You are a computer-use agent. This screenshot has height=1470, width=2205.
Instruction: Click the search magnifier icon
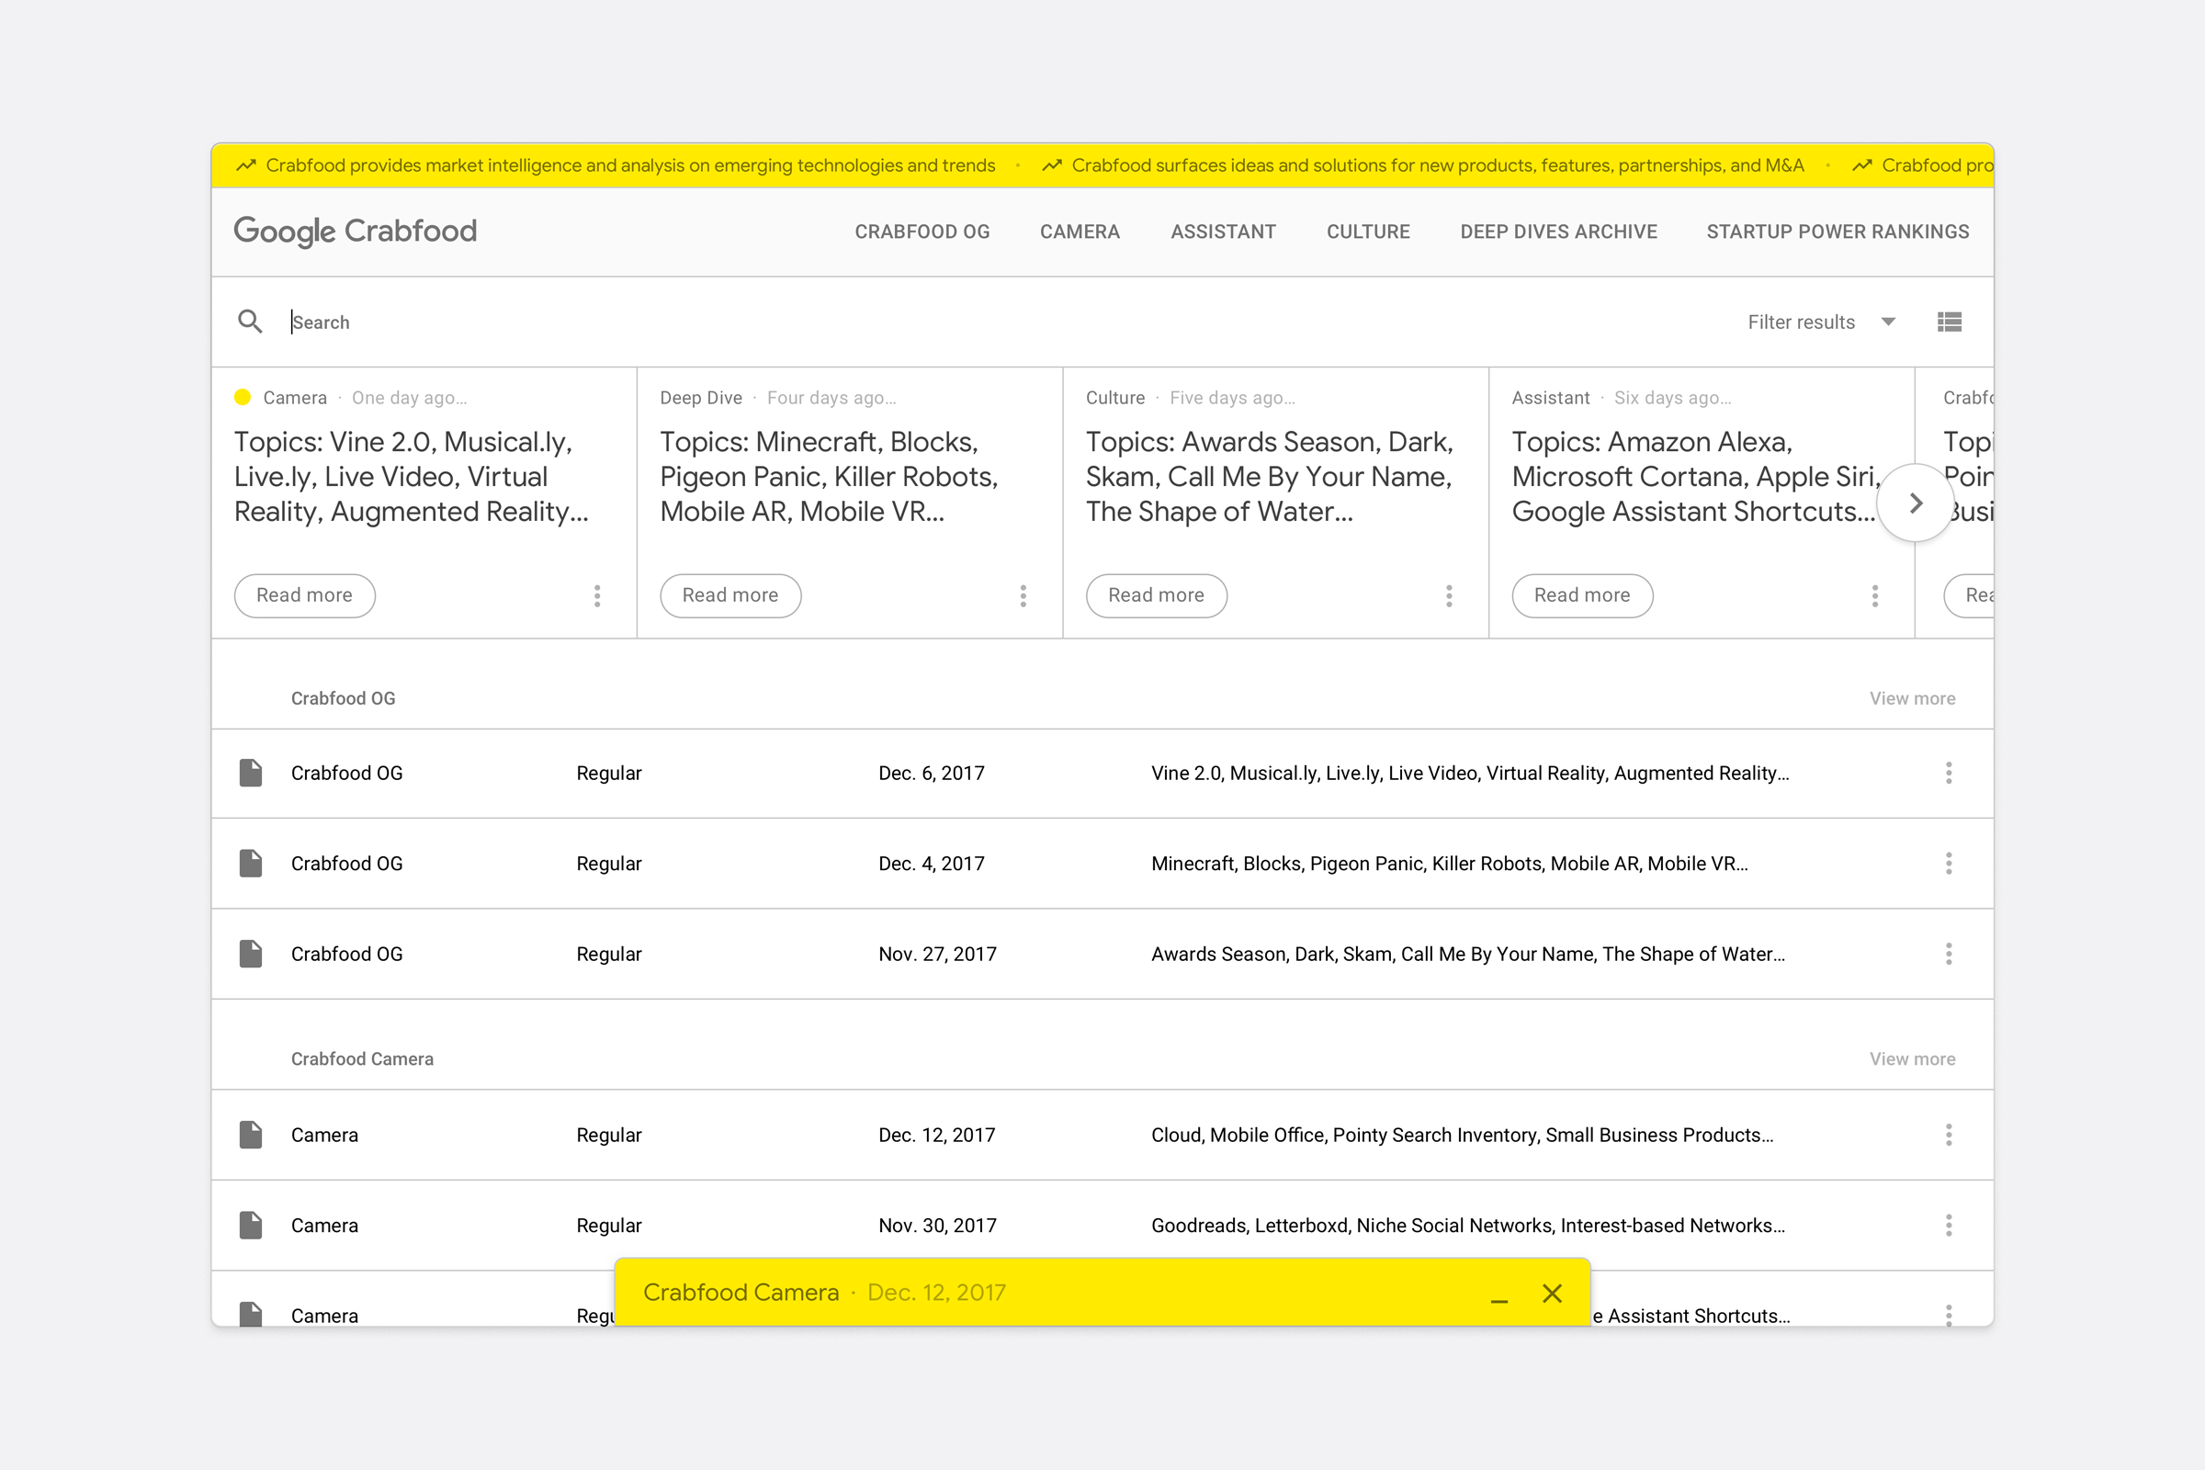(x=249, y=322)
